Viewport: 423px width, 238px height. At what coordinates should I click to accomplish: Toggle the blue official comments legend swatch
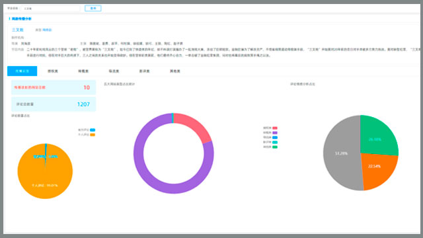[93, 130]
